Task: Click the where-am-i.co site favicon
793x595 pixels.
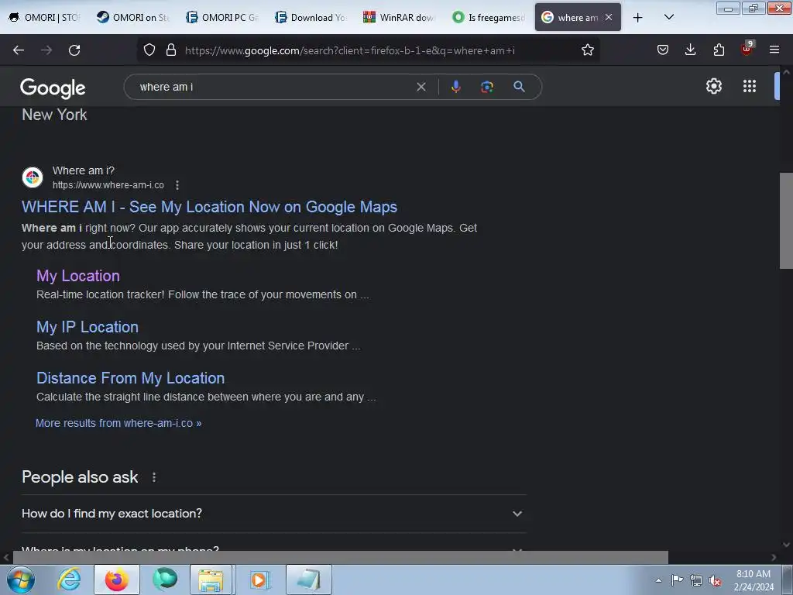Action: tap(33, 177)
